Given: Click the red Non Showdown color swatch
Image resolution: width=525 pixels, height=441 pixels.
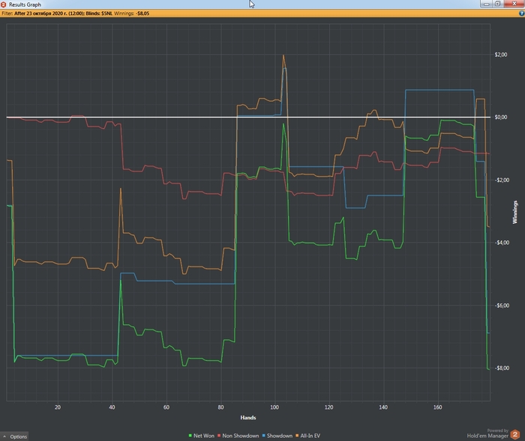Looking at the screenshot, I should coord(219,436).
